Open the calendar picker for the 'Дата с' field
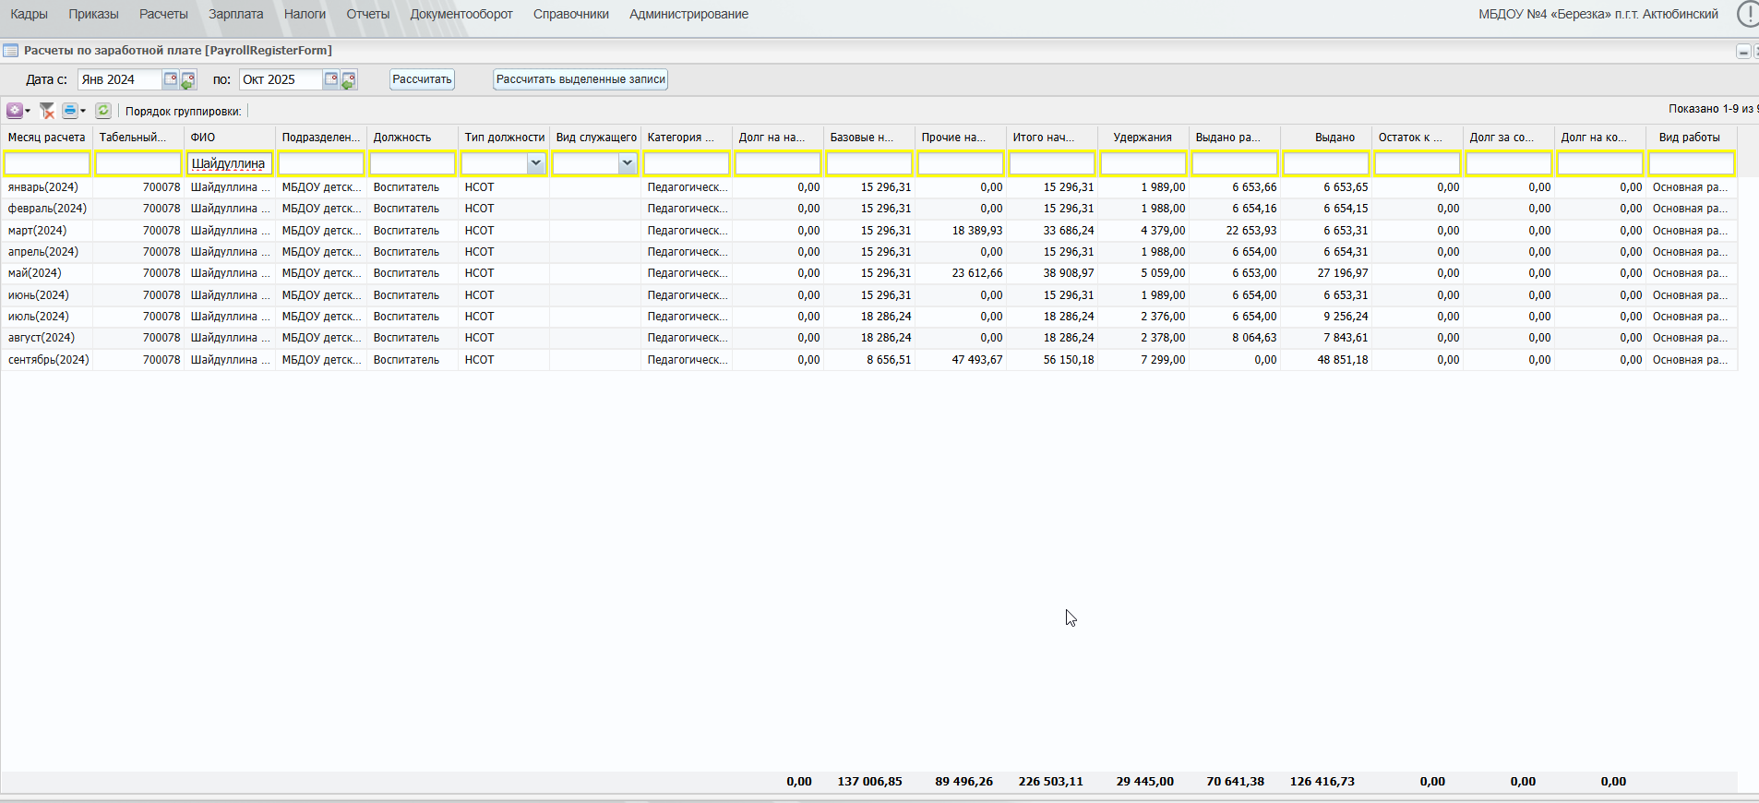 coord(171,79)
